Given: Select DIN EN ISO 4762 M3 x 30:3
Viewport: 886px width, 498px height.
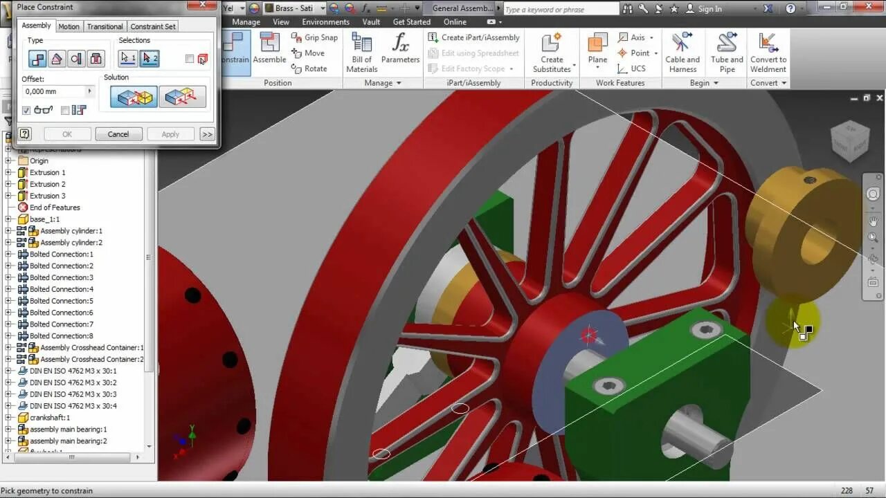Looking at the screenshot, I should 73,394.
